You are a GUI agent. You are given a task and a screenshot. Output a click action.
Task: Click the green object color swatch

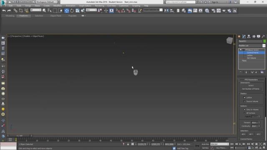[264, 41]
